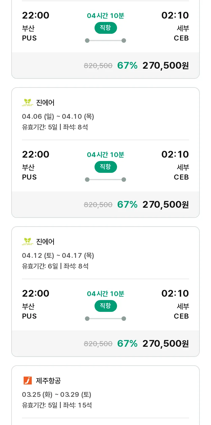Image resolution: width=211 pixels, height=425 pixels.
Task: Tap the 02:10 세부 CEB arrival in the 04.06 card
Action: tap(175, 165)
